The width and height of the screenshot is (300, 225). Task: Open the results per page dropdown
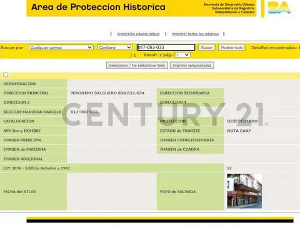click(182, 55)
